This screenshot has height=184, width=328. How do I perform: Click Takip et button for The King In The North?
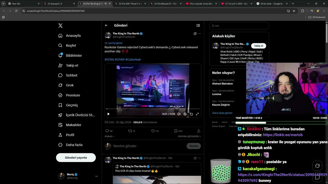[x=259, y=46]
